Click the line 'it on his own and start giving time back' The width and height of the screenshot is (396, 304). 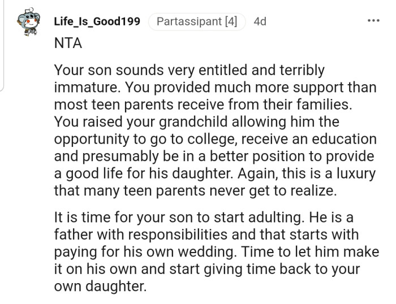(210, 269)
